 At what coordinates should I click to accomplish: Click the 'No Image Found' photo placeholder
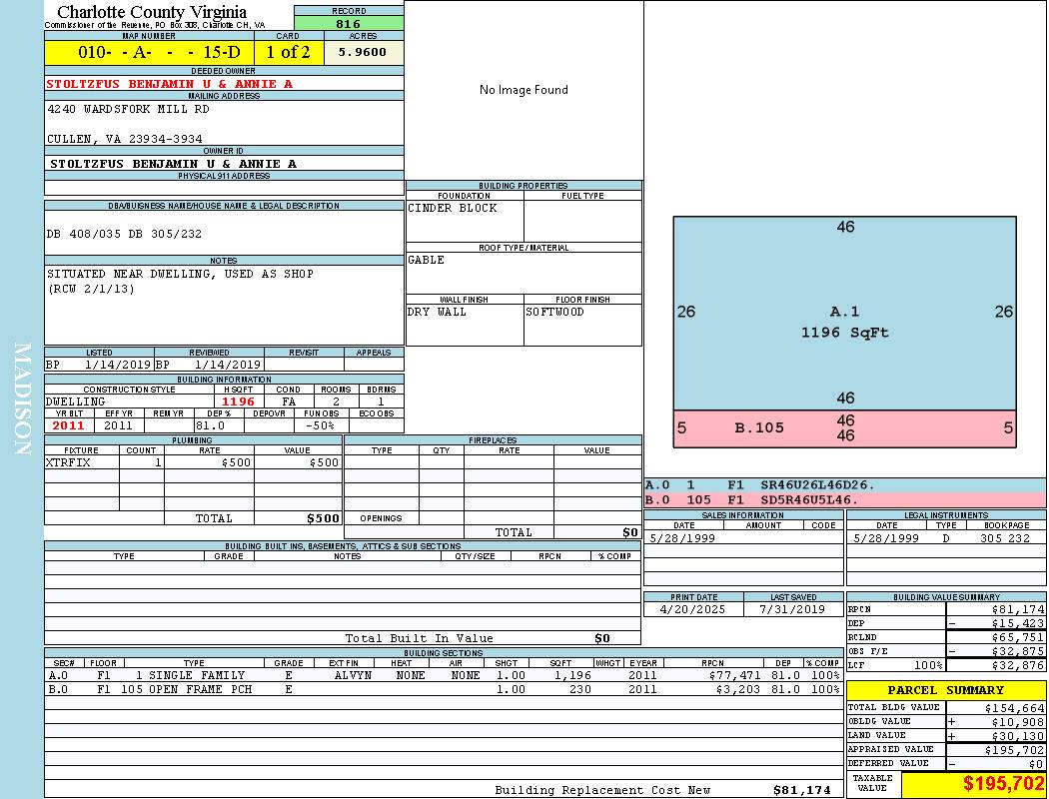pyautogui.click(x=524, y=90)
